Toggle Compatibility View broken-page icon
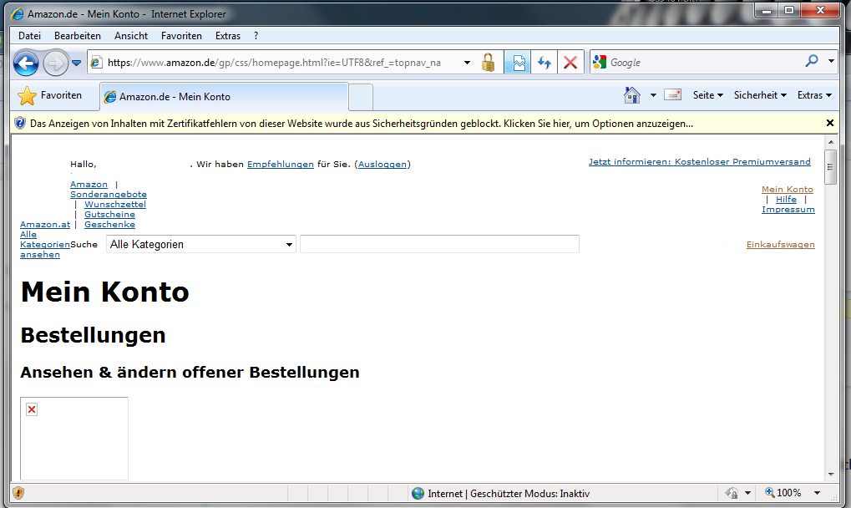This screenshot has width=851, height=508. click(518, 63)
